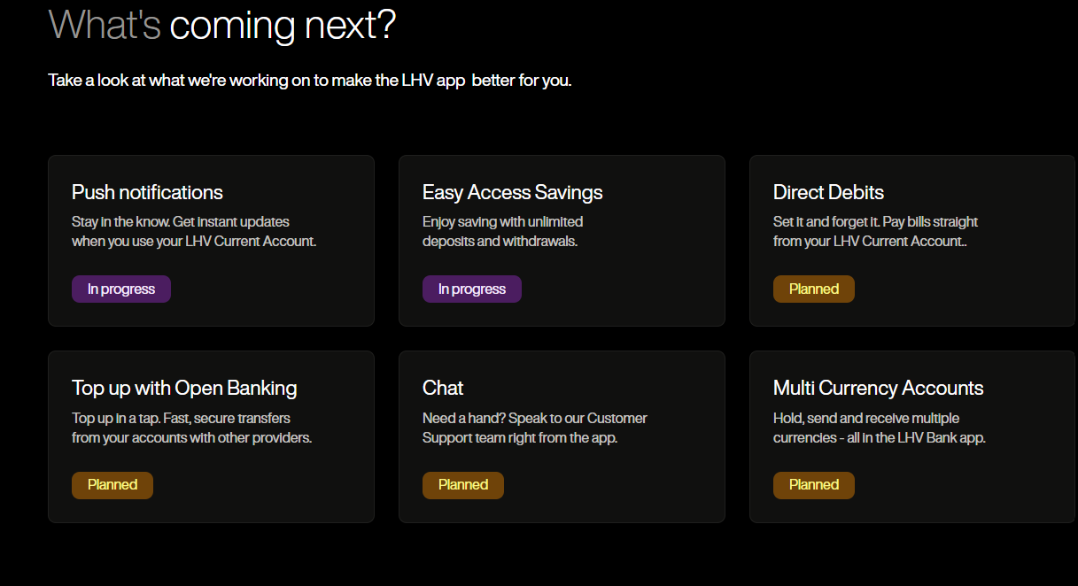The height and width of the screenshot is (586, 1078).
Task: Click the Top up with Open Banking heading
Action: pyautogui.click(x=184, y=388)
